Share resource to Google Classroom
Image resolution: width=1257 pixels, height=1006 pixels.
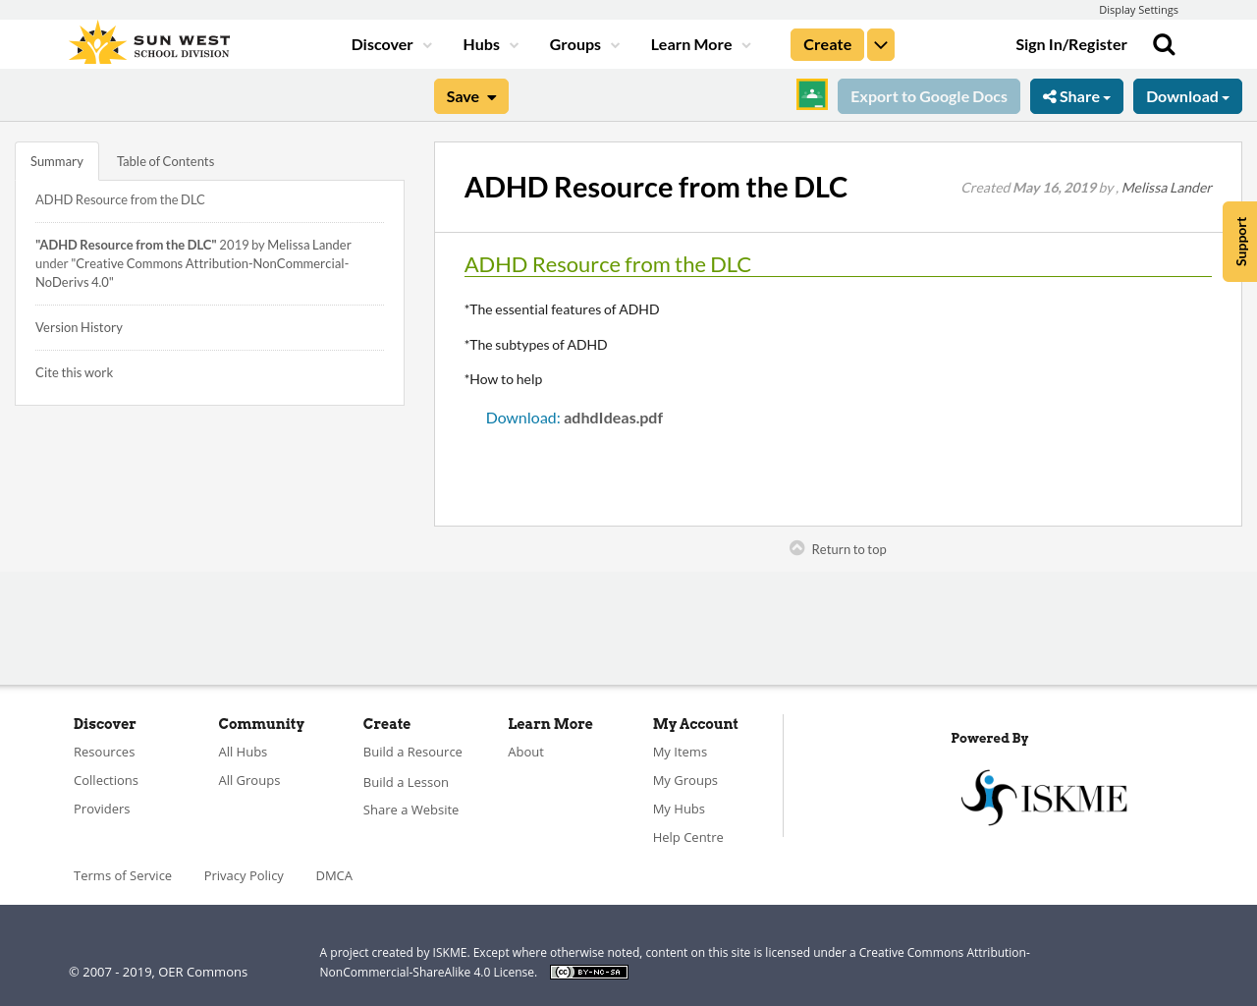click(x=811, y=94)
